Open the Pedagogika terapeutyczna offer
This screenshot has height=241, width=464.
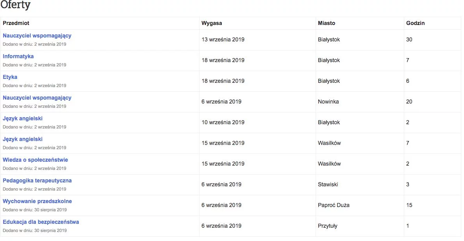pyautogui.click(x=37, y=180)
